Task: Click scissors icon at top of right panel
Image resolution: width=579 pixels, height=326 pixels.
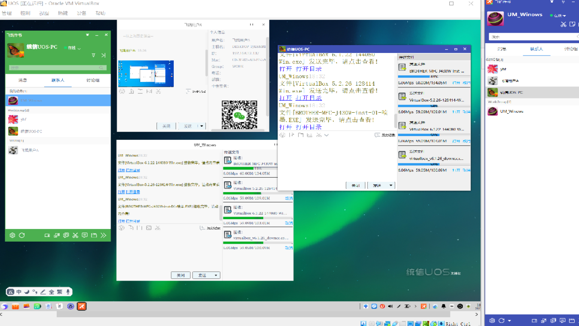Action: point(563,24)
